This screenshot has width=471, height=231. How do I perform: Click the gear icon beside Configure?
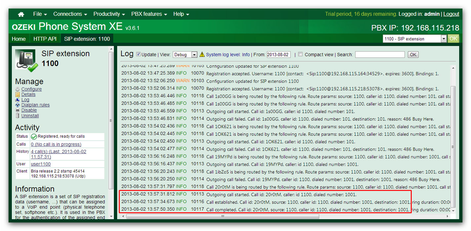coord(18,89)
